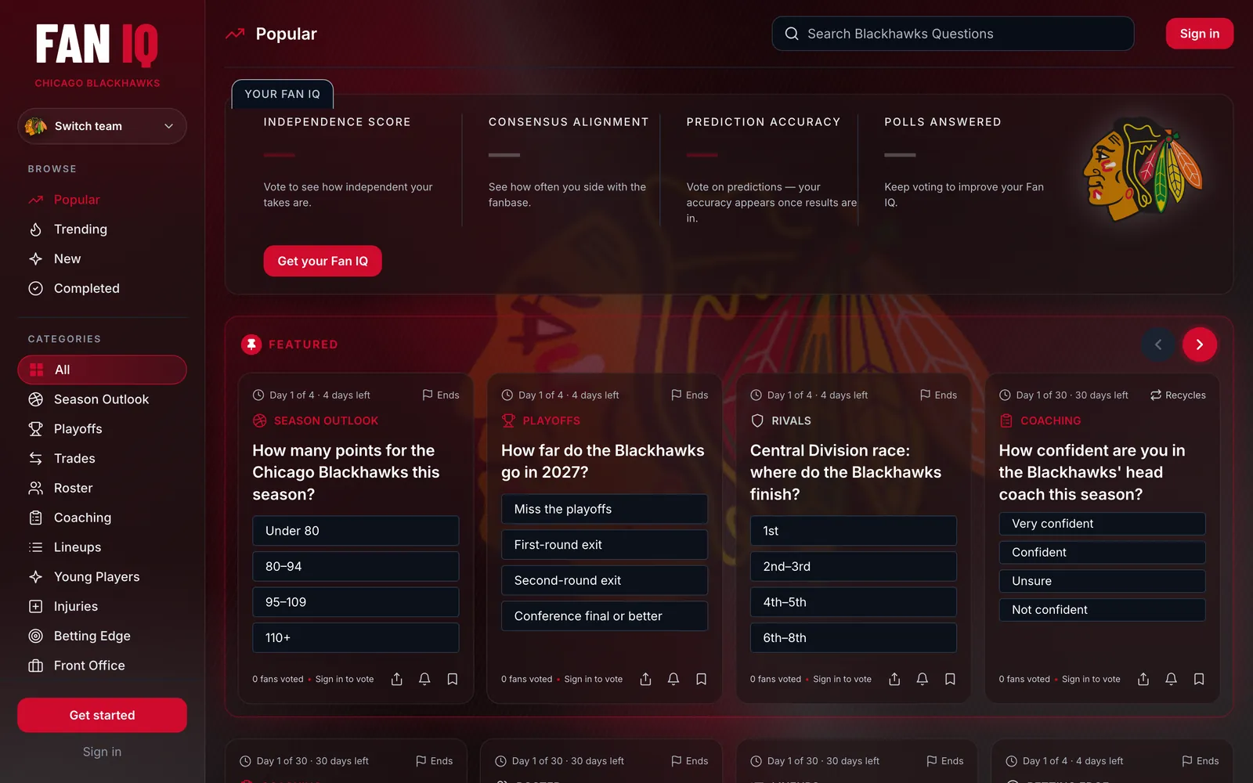Bookmark the head coach confidence question
This screenshot has height=783, width=1253.
[1199, 679]
